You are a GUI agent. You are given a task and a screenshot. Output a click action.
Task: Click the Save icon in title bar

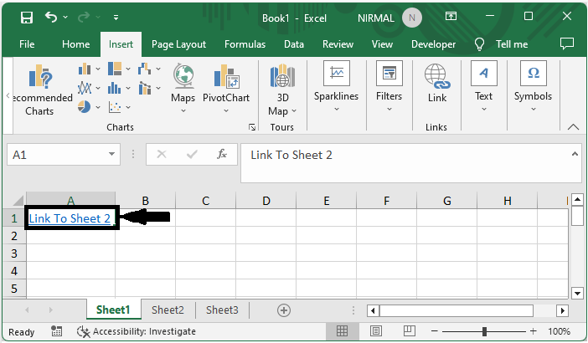26,17
